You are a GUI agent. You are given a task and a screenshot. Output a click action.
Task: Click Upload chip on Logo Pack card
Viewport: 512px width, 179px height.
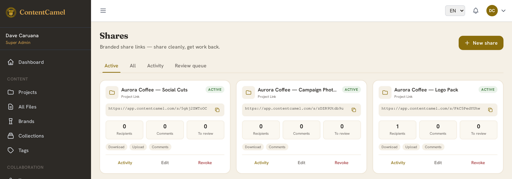tap(411, 147)
